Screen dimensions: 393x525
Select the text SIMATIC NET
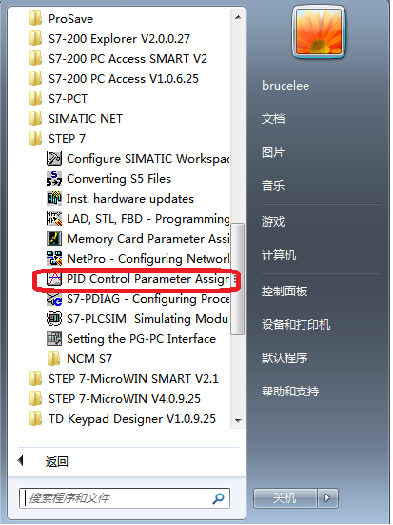tap(86, 119)
